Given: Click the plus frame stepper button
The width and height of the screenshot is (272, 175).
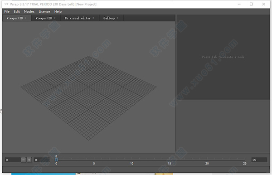Looking at the screenshot, I should coord(29,160).
